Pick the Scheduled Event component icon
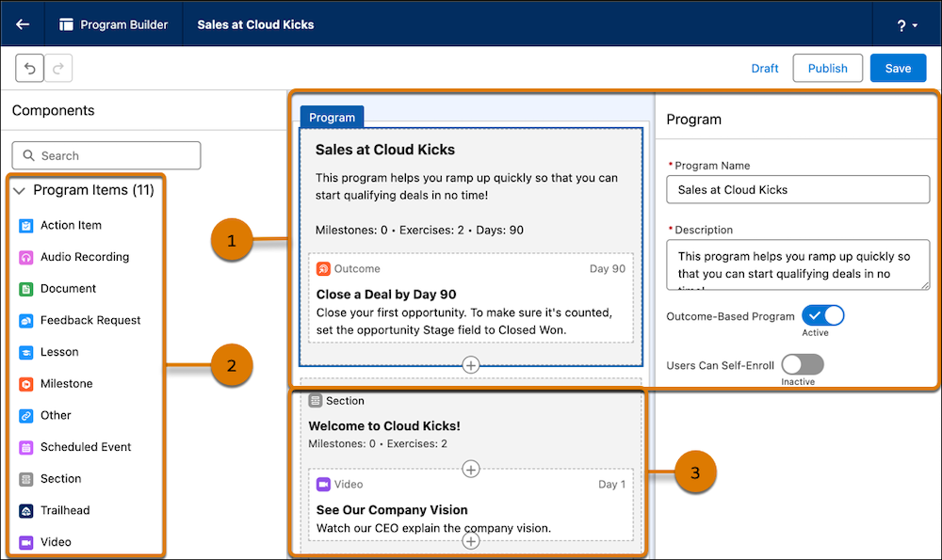 [25, 447]
